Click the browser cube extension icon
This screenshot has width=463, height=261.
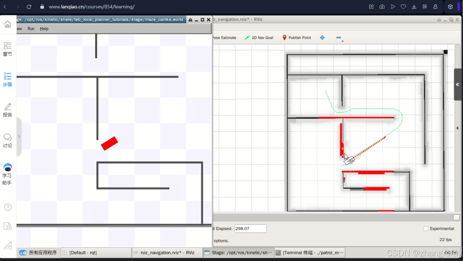click(450, 6)
